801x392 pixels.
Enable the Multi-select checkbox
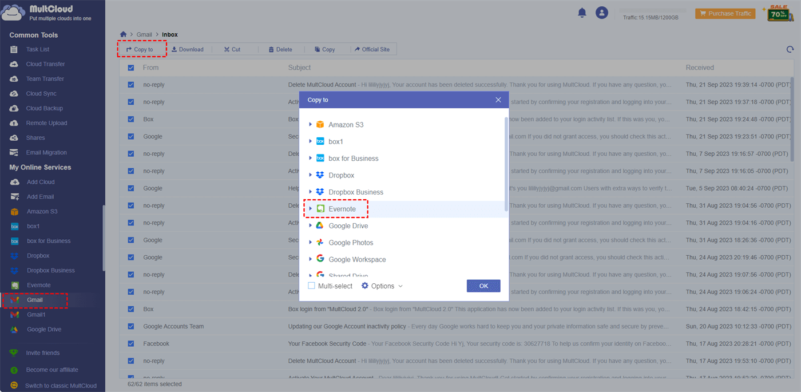311,286
